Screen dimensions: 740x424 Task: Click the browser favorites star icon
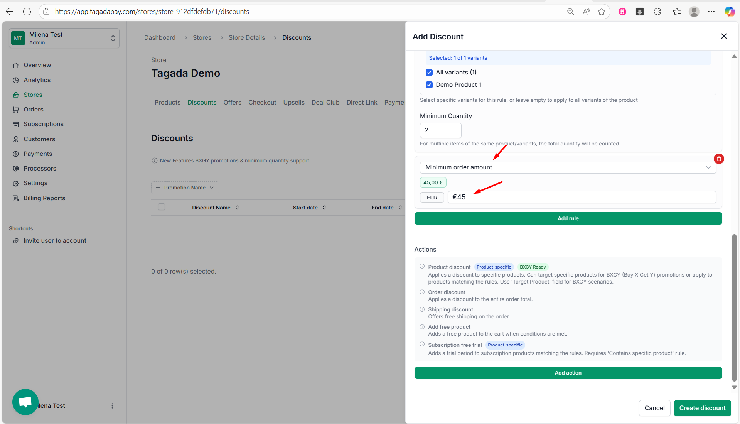pos(602,12)
